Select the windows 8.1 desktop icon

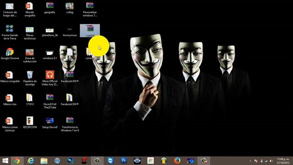tap(50, 55)
